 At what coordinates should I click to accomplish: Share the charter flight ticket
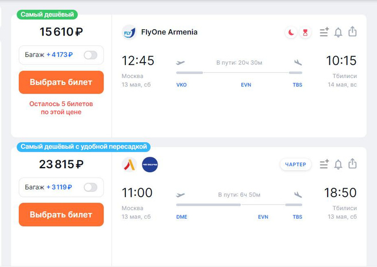coord(353,165)
